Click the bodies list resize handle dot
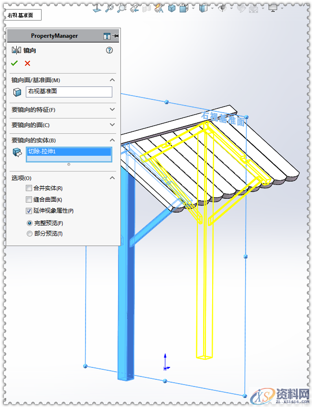Image resolution: width=313 pixels, height=408 pixels. click(69, 164)
